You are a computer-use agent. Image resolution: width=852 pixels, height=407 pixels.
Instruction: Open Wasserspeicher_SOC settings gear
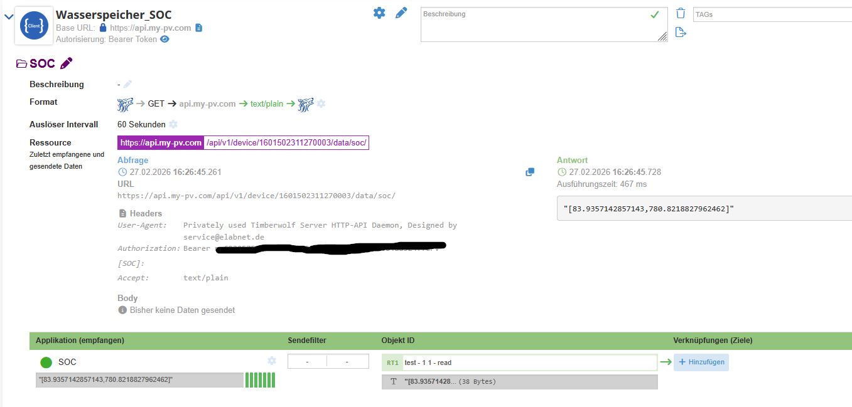[x=379, y=13]
